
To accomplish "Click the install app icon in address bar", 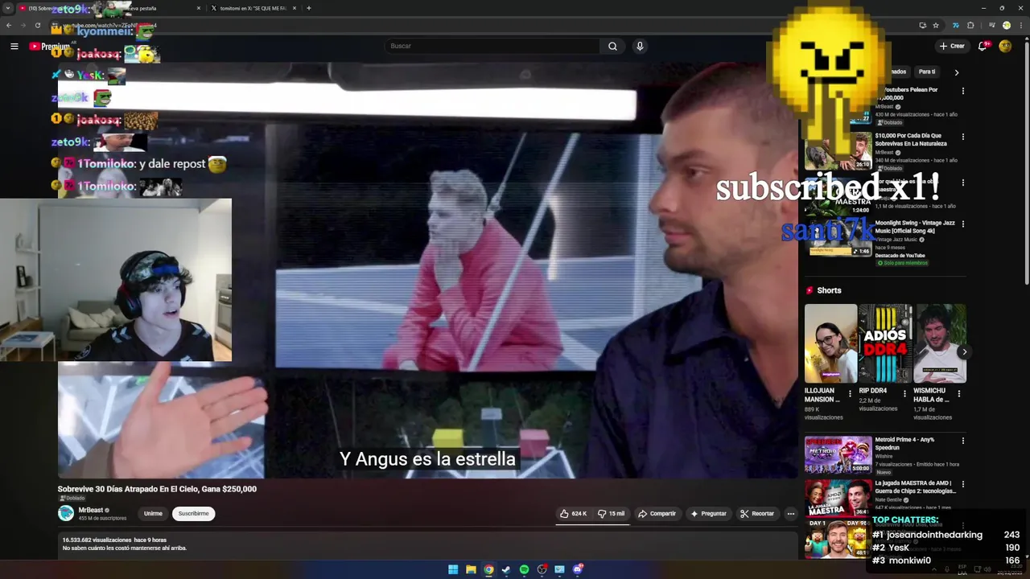I will (x=922, y=25).
